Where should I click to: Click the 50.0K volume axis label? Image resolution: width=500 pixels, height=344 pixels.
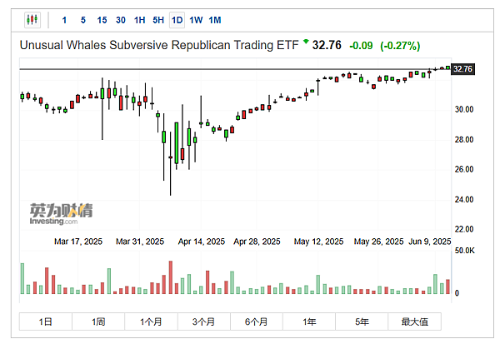pos(465,251)
